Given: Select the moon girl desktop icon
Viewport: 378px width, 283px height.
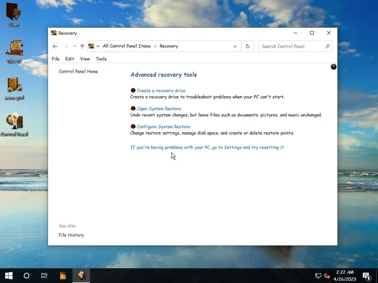Looking at the screenshot, I should tap(14, 88).
